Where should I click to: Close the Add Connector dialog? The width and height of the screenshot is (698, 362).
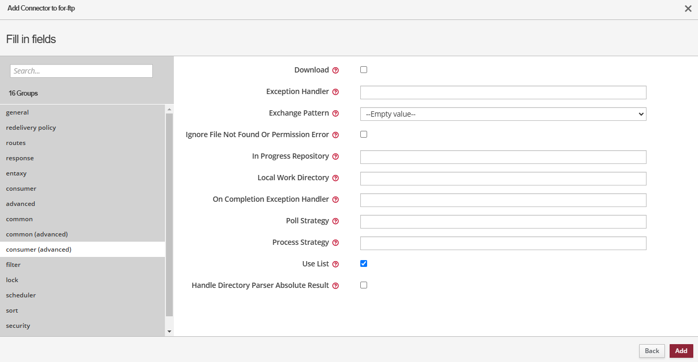(687, 8)
